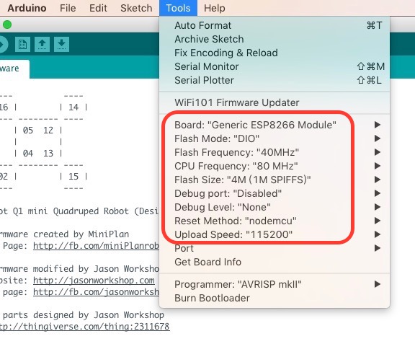This screenshot has width=415, height=344.
Task: Close the Tools menu from menu bar
Action: [x=178, y=8]
